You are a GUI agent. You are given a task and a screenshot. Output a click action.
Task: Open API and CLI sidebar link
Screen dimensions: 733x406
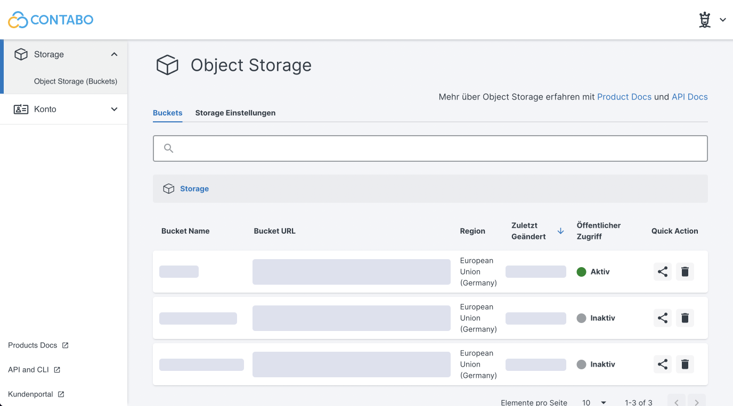[28, 370]
